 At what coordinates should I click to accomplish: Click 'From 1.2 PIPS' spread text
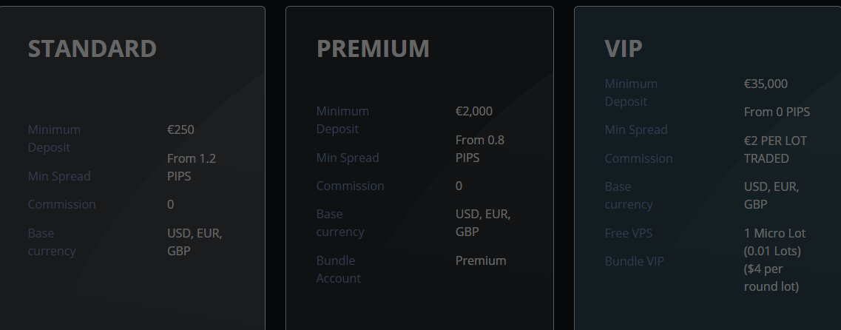[x=192, y=167]
